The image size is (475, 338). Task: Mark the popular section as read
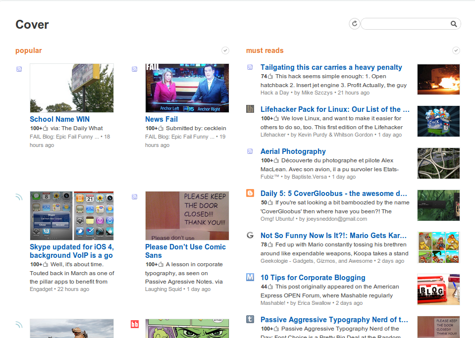225,50
